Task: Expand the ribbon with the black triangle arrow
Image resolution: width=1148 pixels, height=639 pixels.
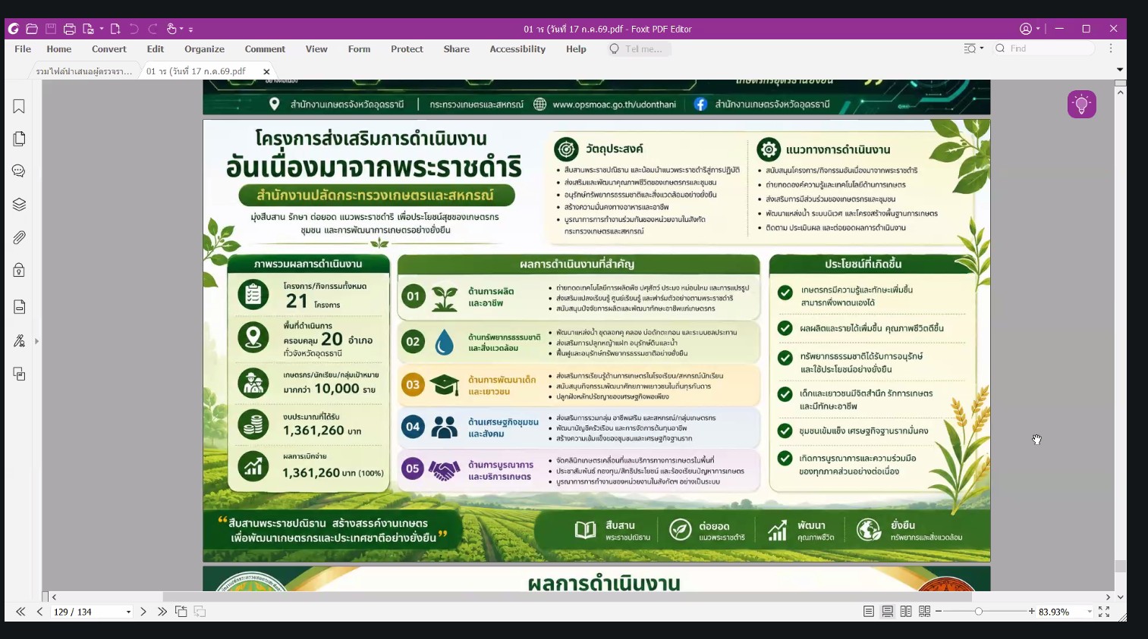Action: 1120,69
